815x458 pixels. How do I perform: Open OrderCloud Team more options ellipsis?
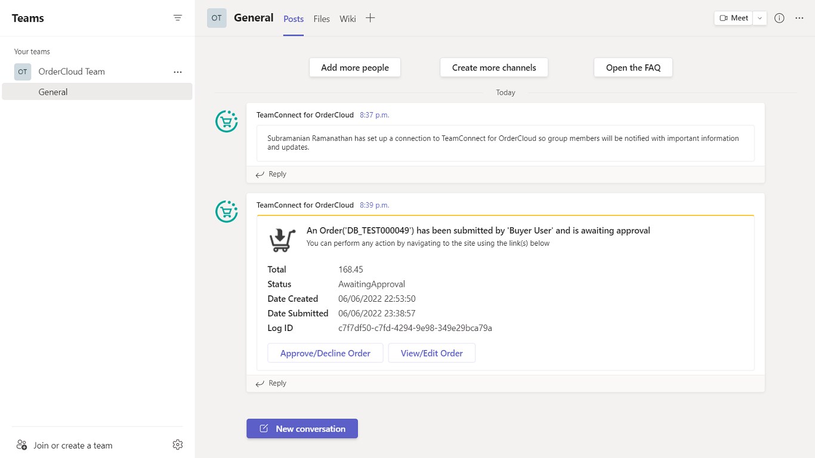(177, 72)
